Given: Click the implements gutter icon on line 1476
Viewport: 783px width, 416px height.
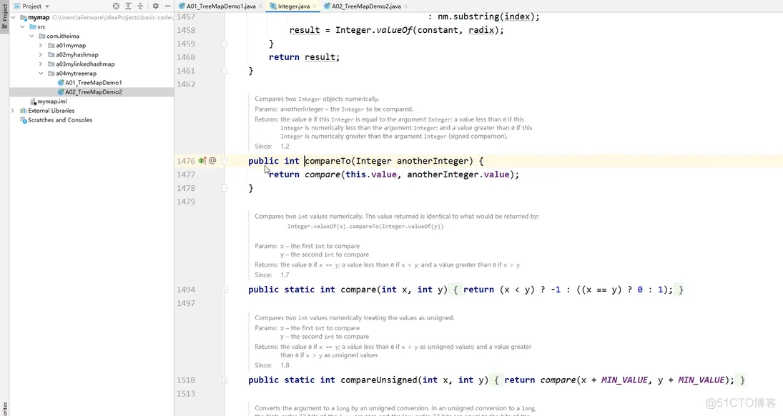Looking at the screenshot, I should (x=202, y=161).
